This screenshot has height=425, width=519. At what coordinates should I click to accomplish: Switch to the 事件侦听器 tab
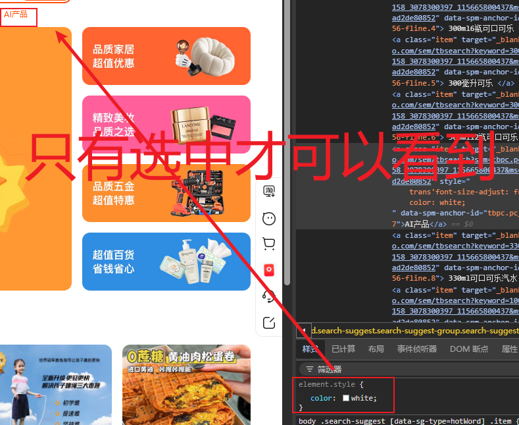click(417, 349)
